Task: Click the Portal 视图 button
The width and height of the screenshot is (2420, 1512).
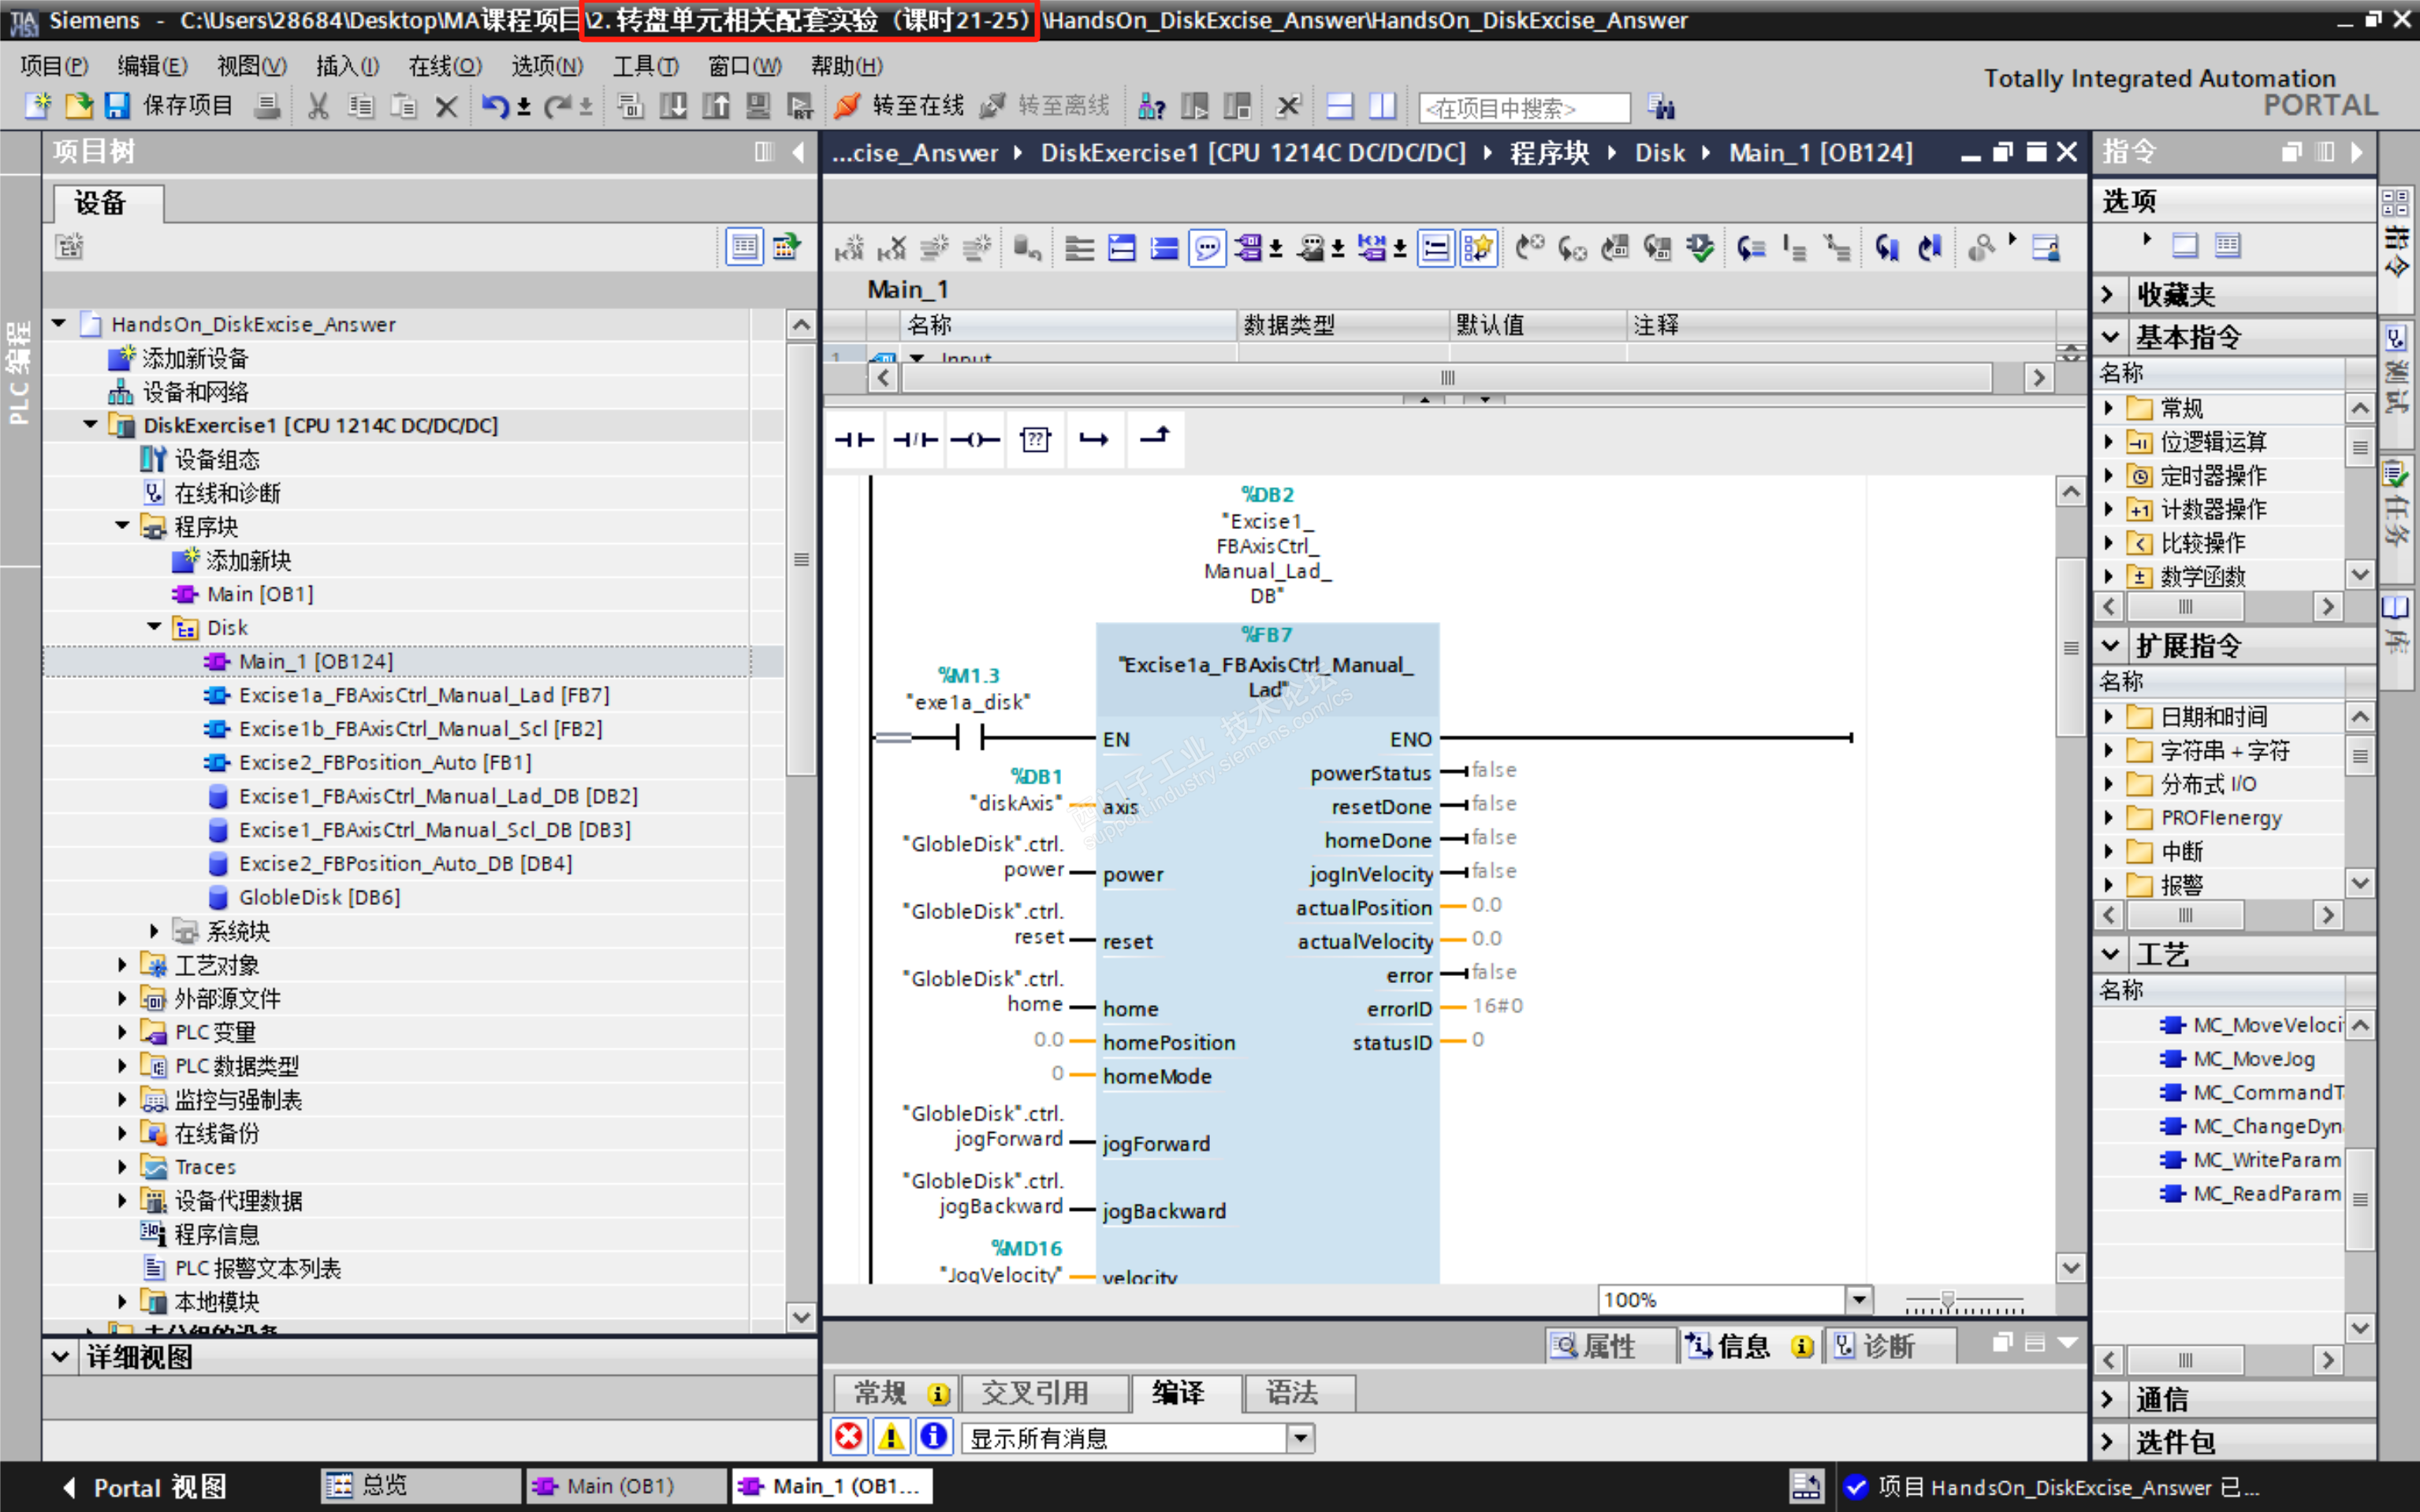Action: pyautogui.click(x=146, y=1487)
